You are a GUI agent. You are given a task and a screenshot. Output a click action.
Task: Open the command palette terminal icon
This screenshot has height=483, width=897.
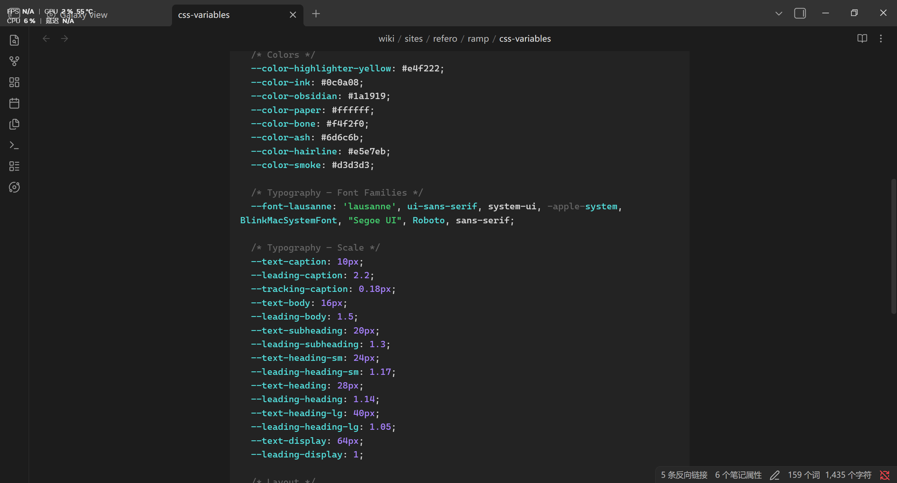coord(14,145)
